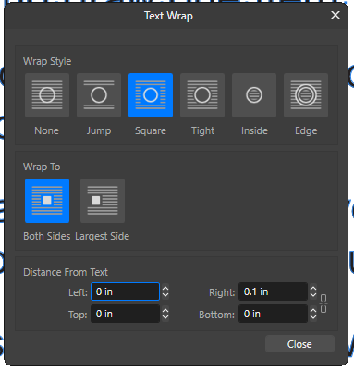Choose the Jump wrap style icon
Screen dimensions: 354x371
pyautogui.click(x=99, y=95)
